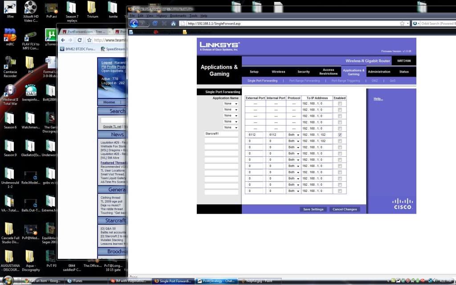Open the BfME2 BT2DC Forum bookmark in Chrome
Image resolution: width=456 pixels, height=285 pixels.
77,49
